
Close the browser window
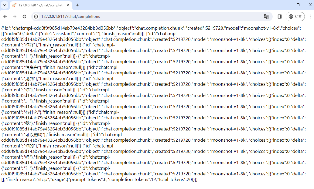310,5
